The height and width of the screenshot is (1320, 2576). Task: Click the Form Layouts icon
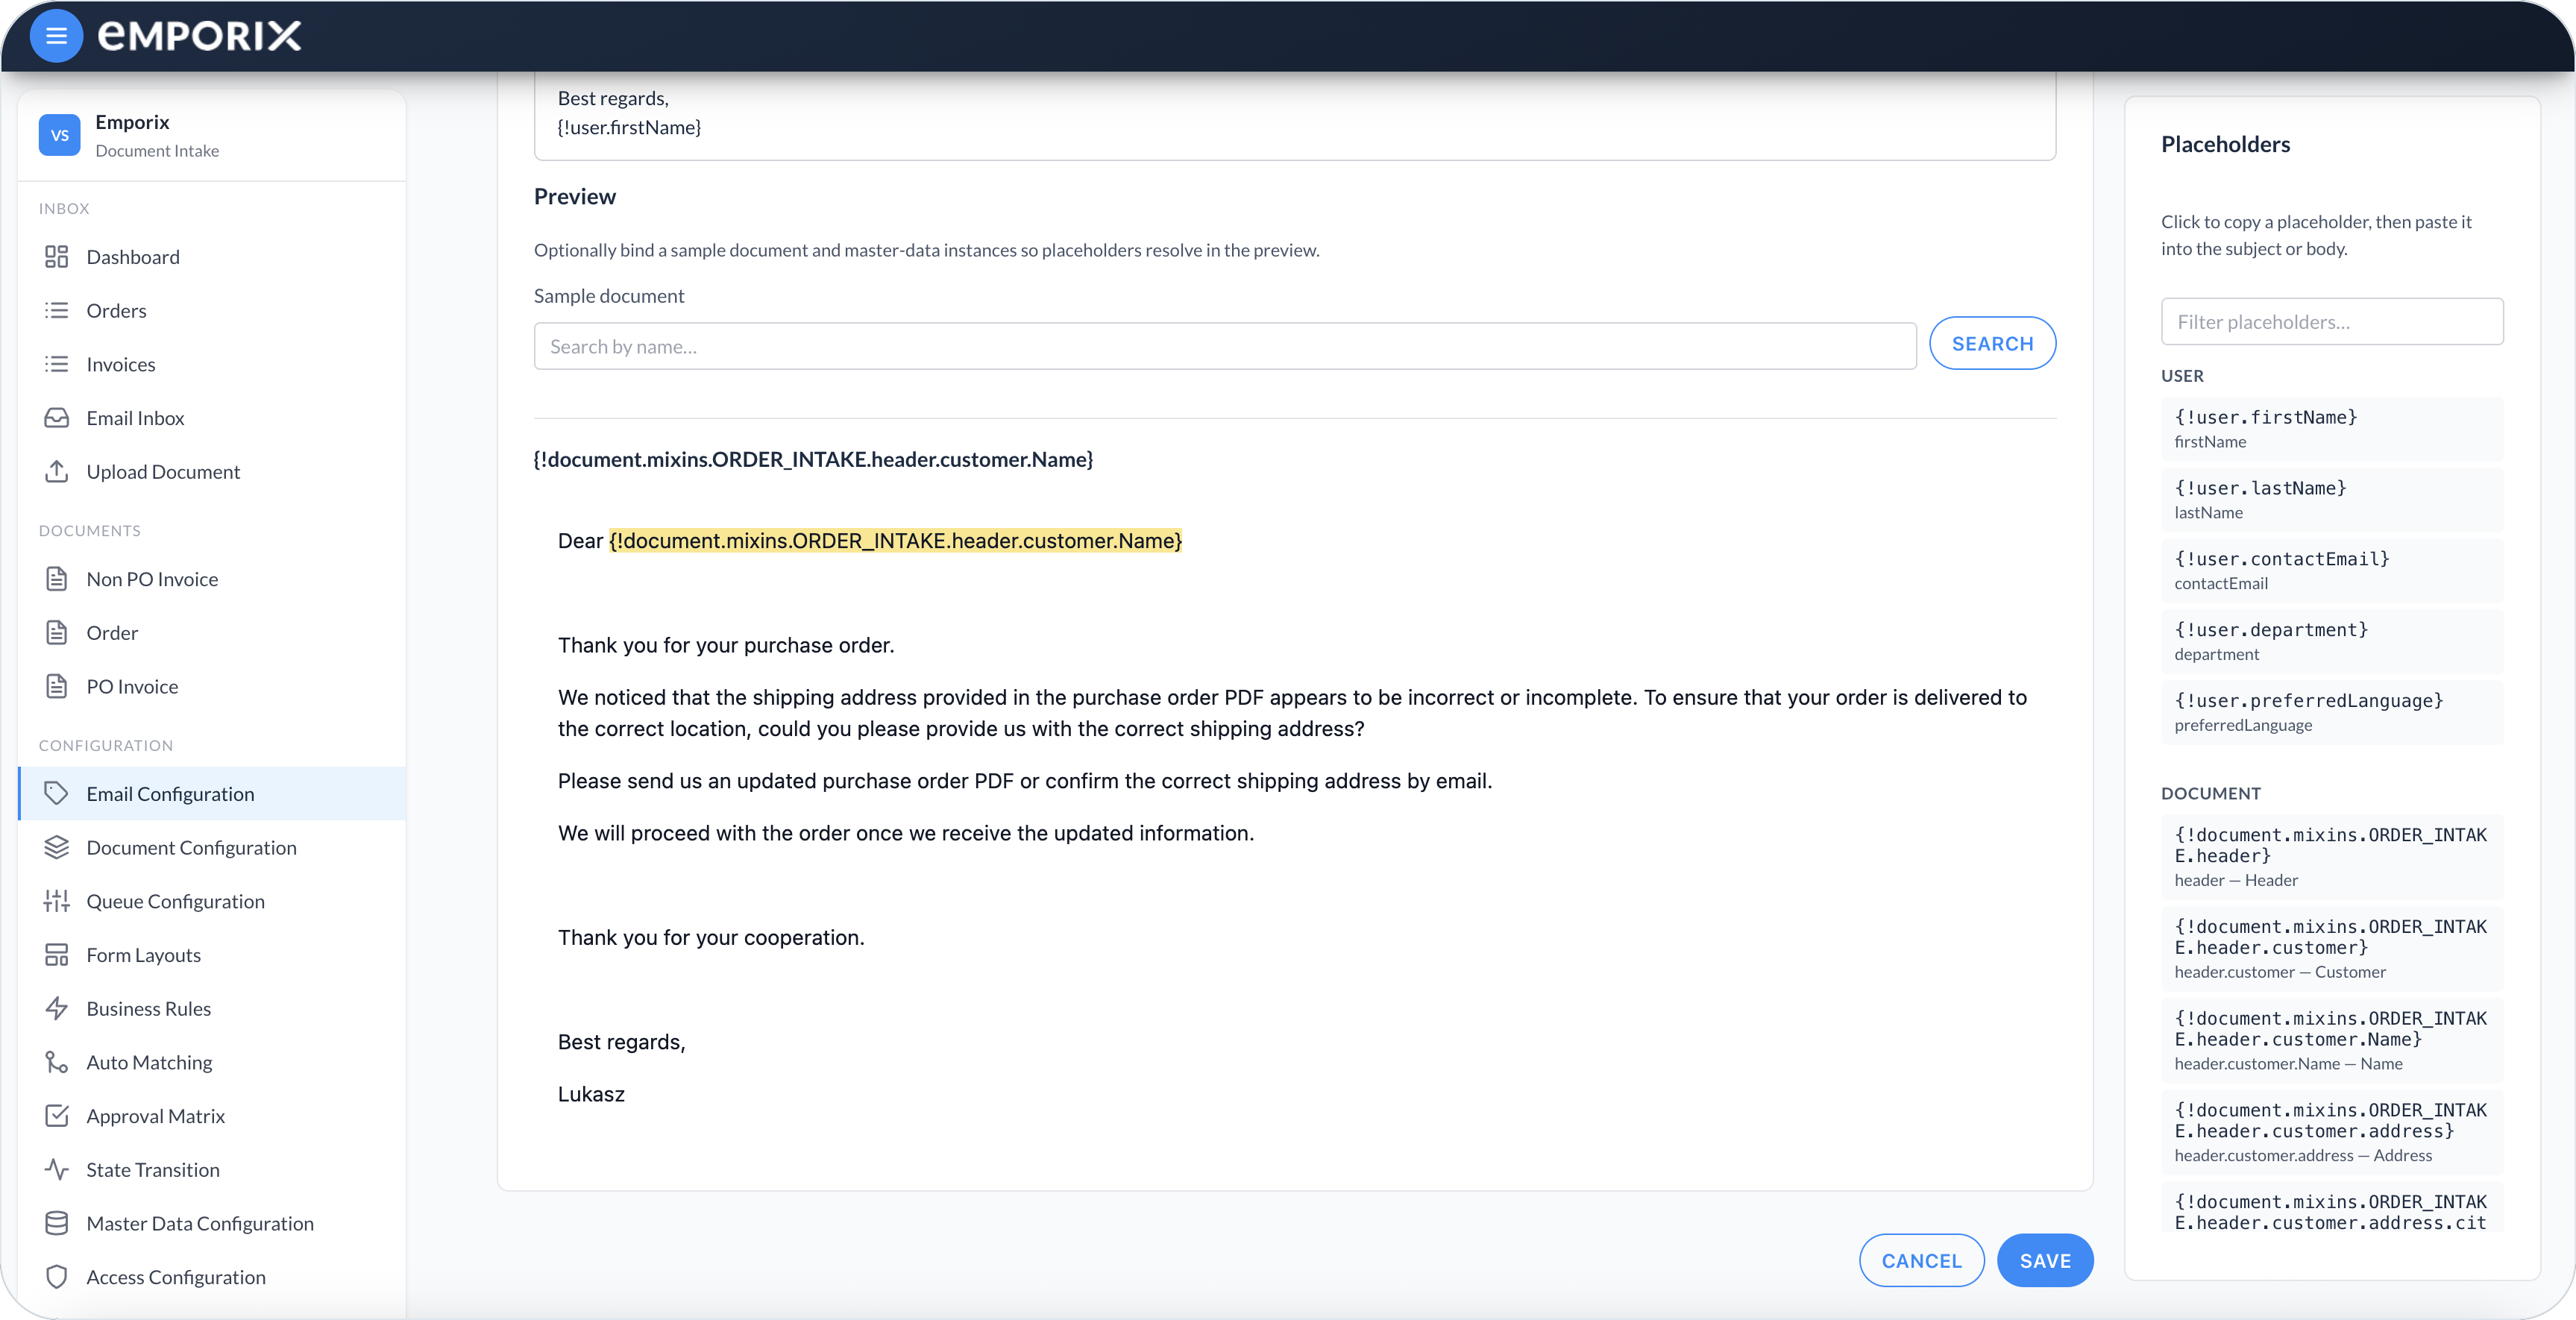[56, 955]
